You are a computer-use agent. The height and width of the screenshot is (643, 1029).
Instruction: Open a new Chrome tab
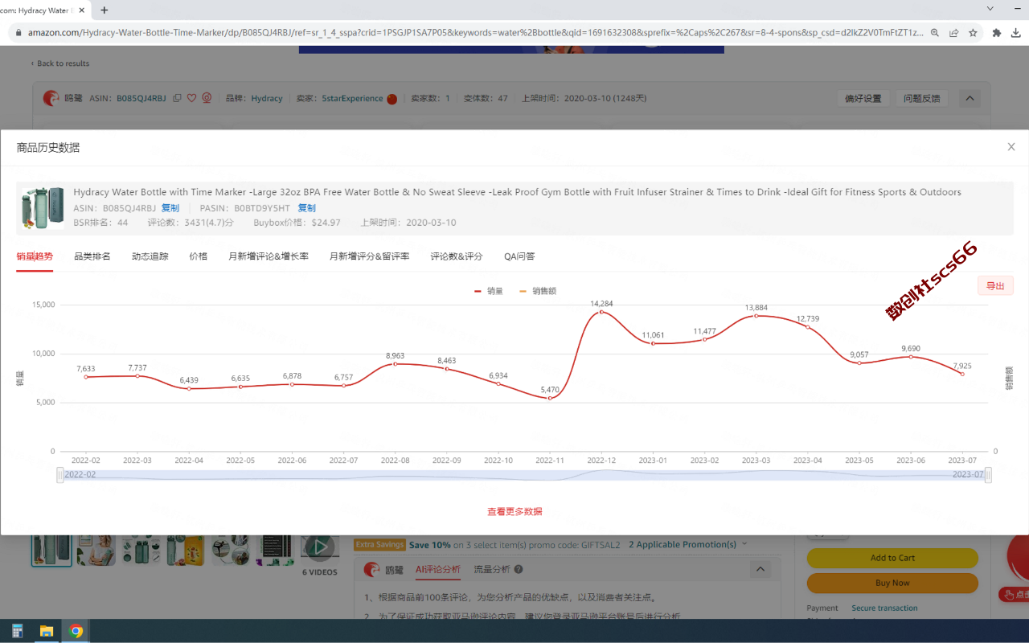(104, 10)
